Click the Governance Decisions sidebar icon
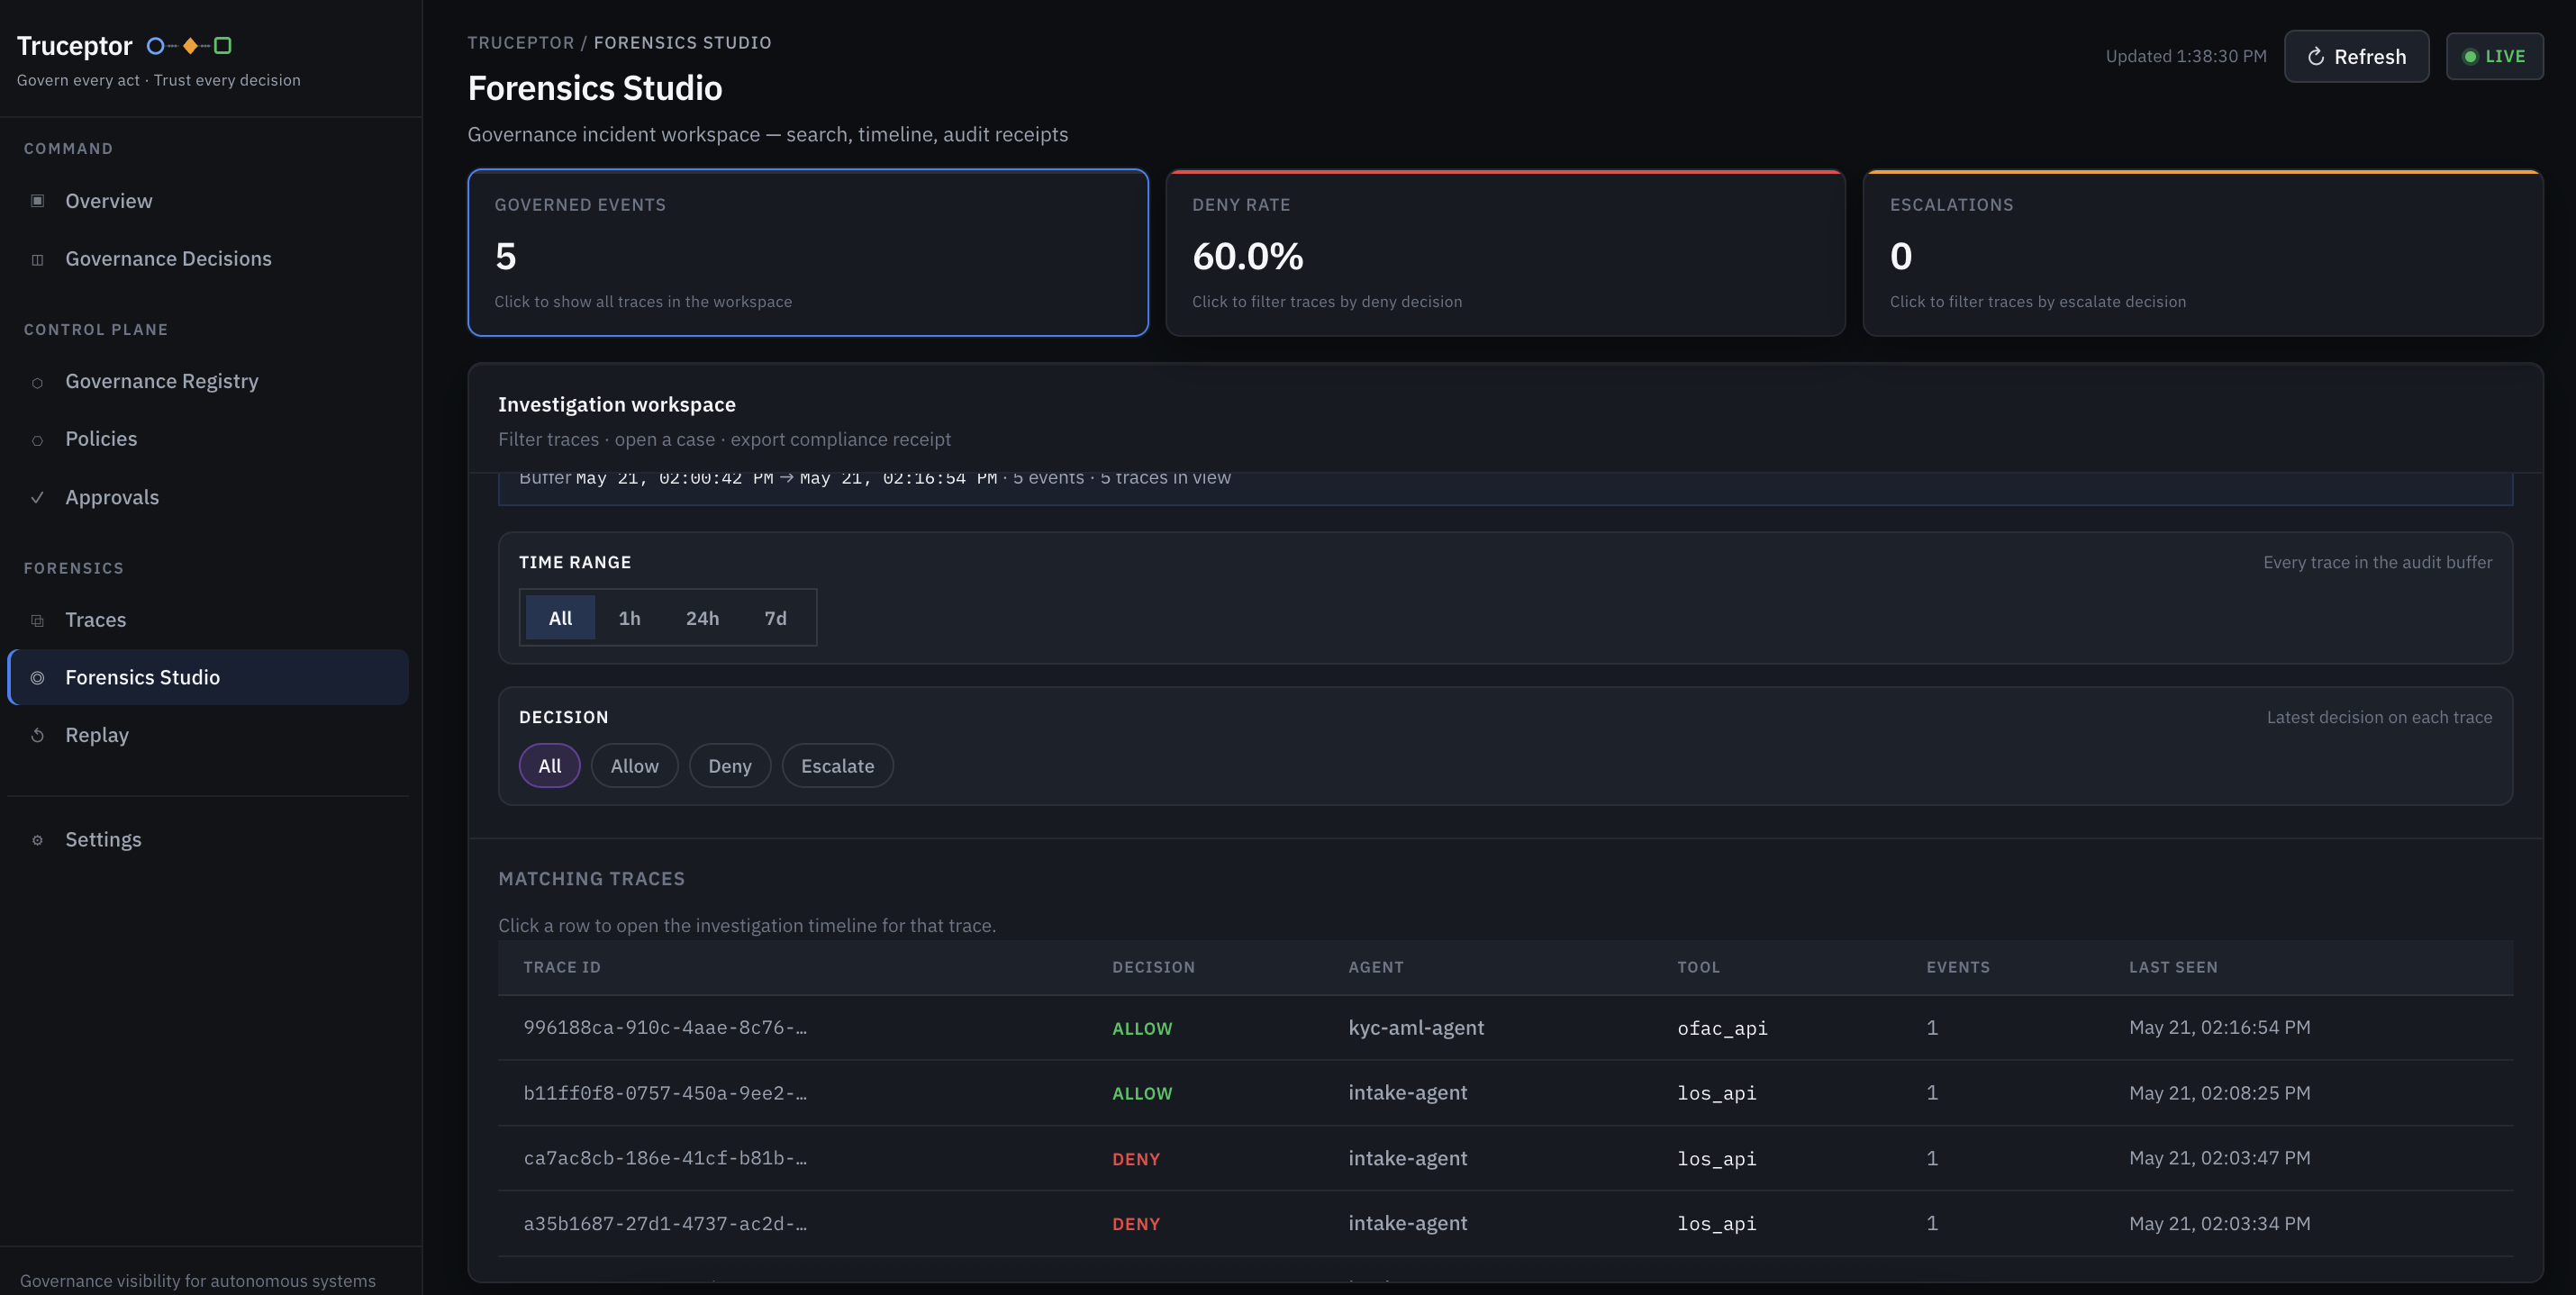 37,259
